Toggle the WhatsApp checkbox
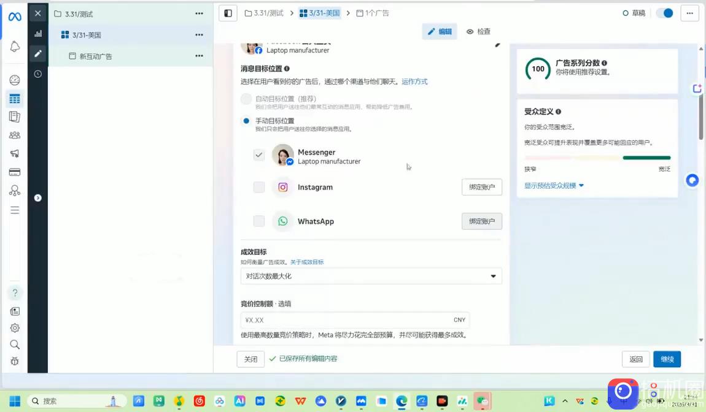Screen dimensions: 706x412 (259, 221)
